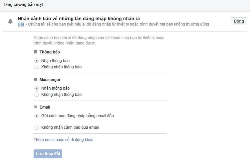Click the Facebook icon beside Thông báo
250x160 pixels.
[x=36, y=52]
